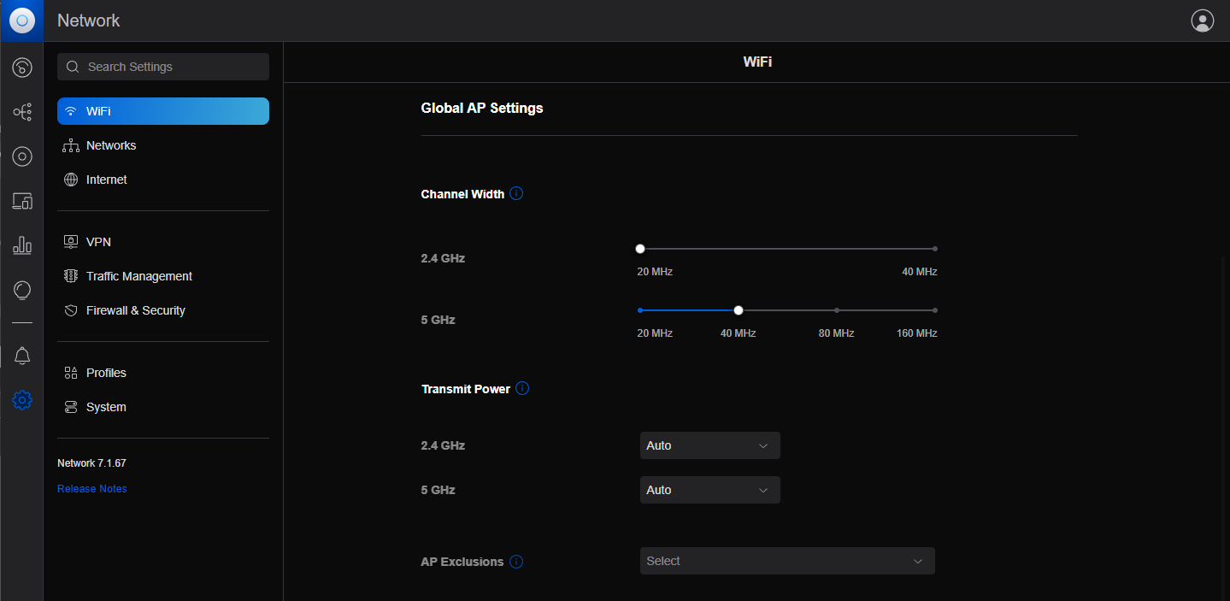The height and width of the screenshot is (601, 1230).
Task: Open Notifications with the bell icon
Action: (21, 355)
